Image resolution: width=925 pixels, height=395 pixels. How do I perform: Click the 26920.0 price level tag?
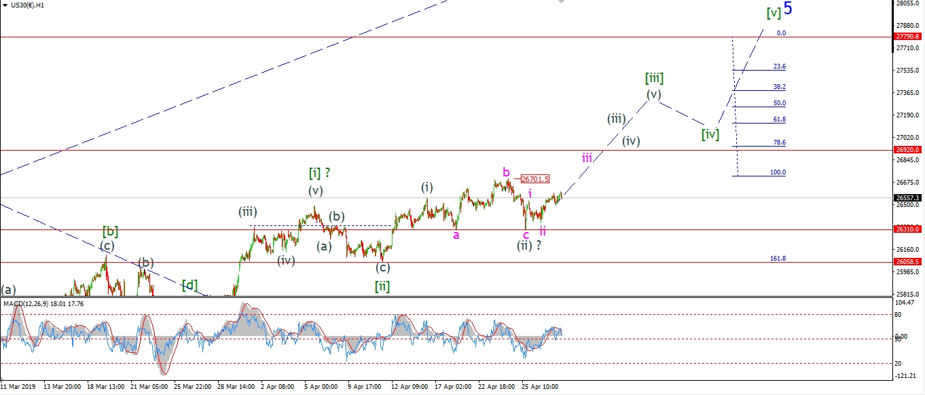[907, 150]
